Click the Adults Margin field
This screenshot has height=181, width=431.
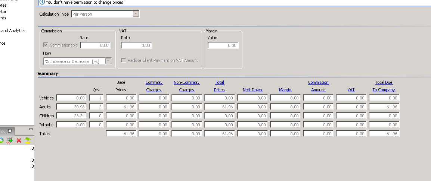(285, 107)
